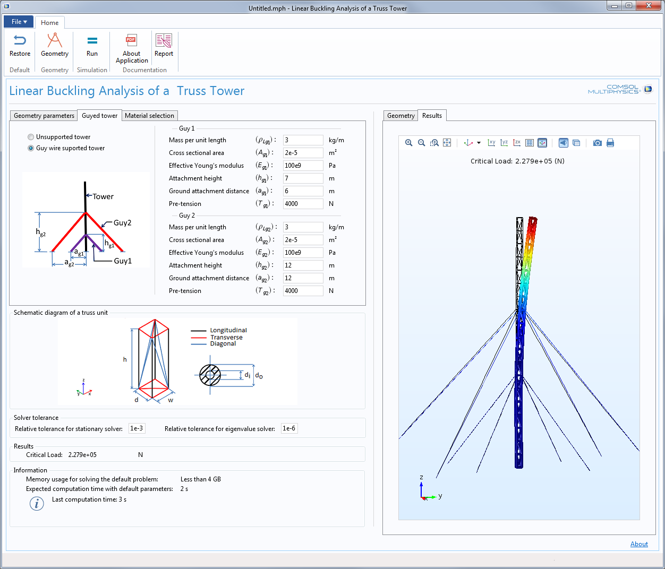The width and height of the screenshot is (665, 569).
Task: Take a snapshot with the camera icon
Action: tap(598, 143)
